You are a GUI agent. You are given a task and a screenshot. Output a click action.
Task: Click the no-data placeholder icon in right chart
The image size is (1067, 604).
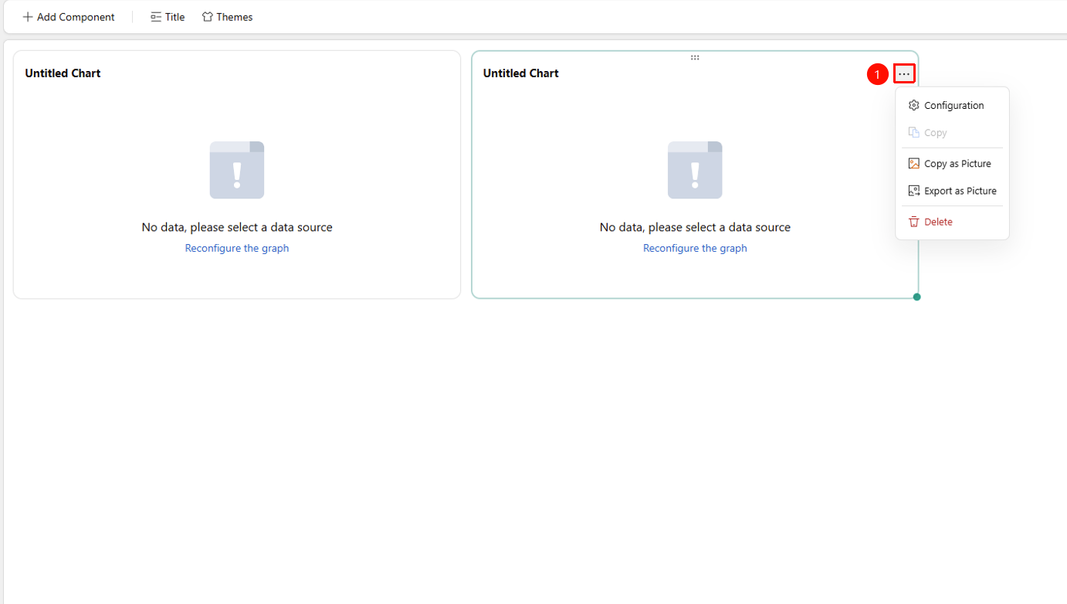click(695, 170)
